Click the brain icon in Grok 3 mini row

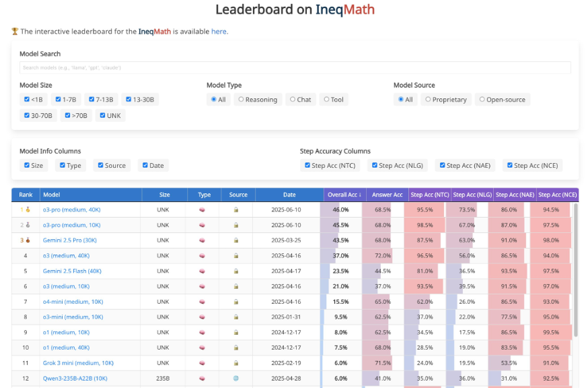coord(202,363)
